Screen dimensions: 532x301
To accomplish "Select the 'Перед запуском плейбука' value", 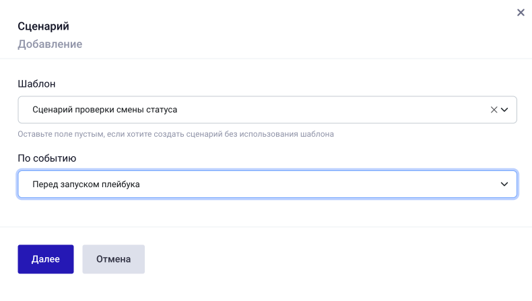I will pos(86,184).
